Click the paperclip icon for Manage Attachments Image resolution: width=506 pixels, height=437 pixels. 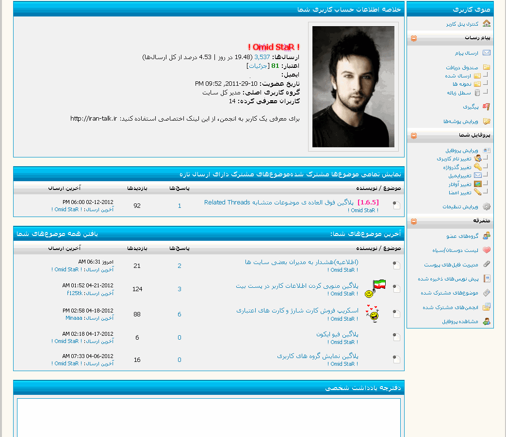(x=486, y=265)
